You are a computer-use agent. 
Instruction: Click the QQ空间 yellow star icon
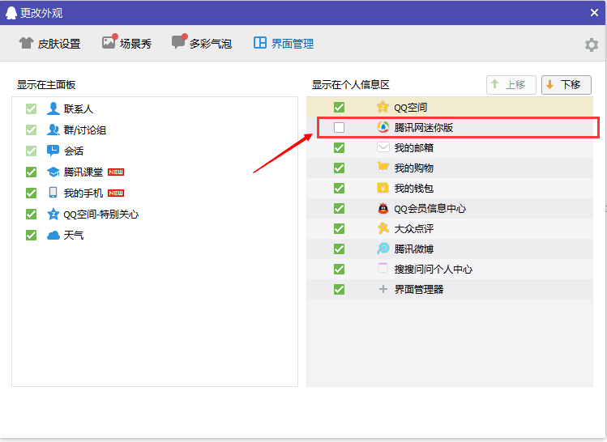click(383, 107)
